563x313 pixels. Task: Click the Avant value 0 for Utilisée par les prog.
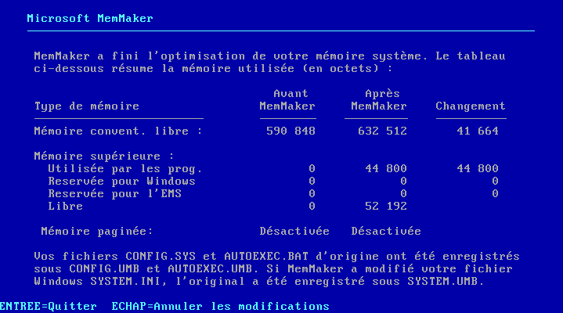click(x=312, y=169)
